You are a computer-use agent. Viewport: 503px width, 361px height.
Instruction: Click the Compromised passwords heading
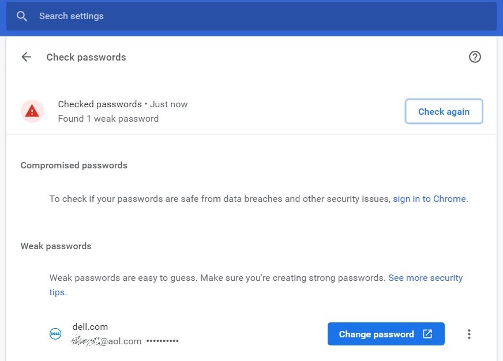click(74, 166)
